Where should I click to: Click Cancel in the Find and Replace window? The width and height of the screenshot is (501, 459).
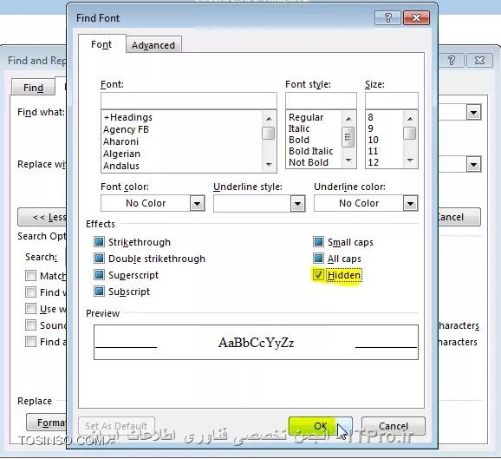(459, 217)
